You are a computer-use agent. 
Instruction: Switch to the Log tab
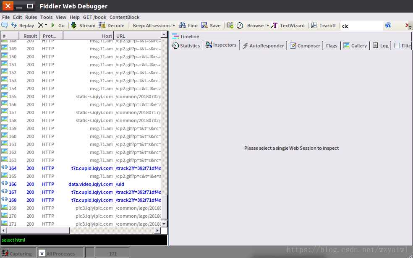(x=381, y=46)
